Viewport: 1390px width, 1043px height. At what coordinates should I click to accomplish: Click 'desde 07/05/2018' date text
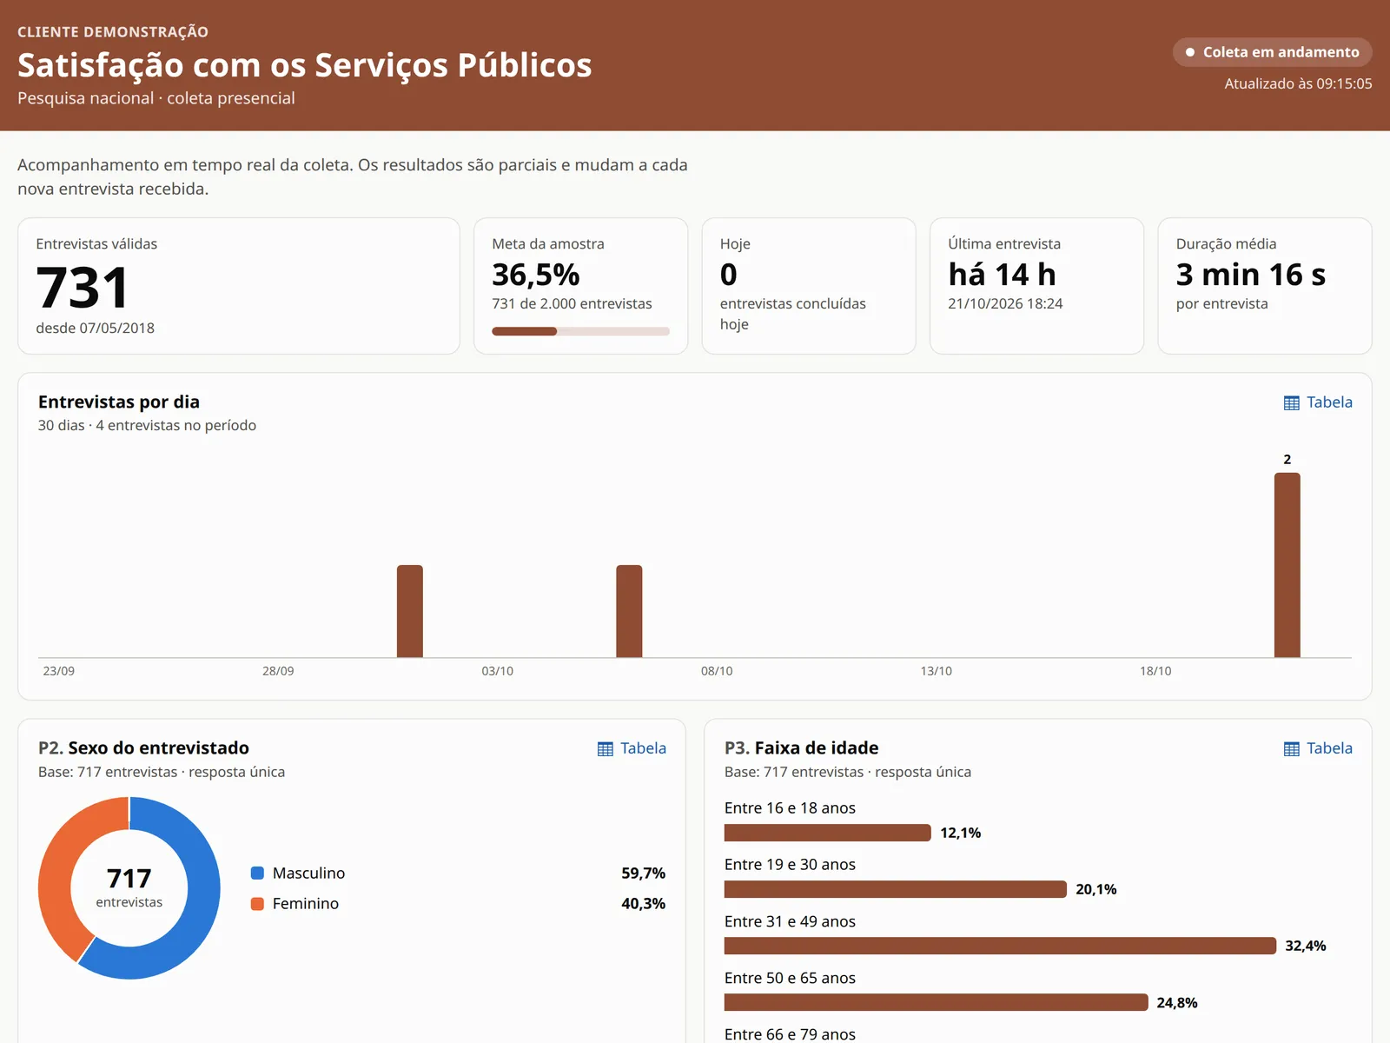point(95,328)
